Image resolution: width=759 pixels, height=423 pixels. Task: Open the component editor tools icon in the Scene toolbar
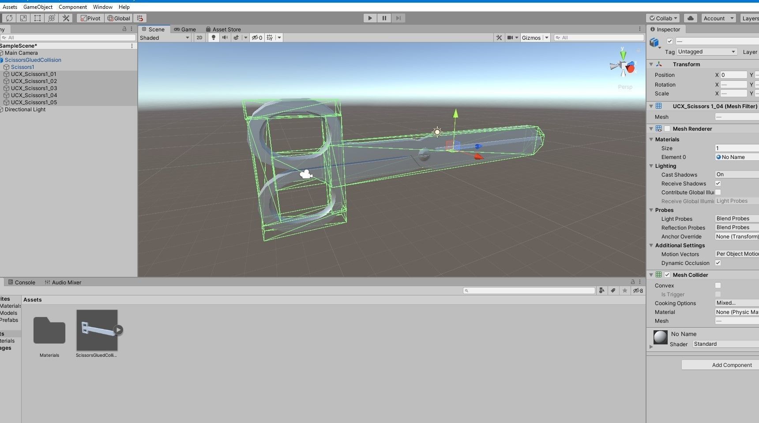(499, 38)
